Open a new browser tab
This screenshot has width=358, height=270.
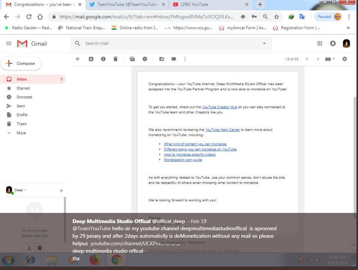coord(260,5)
